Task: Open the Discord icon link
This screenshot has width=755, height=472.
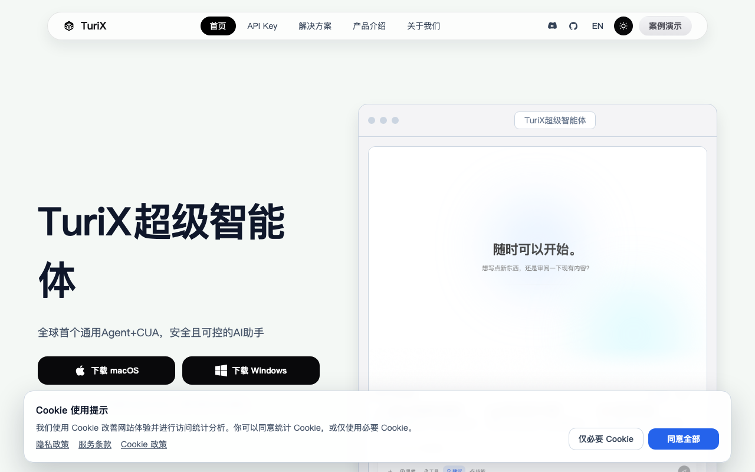Action: 552,26
